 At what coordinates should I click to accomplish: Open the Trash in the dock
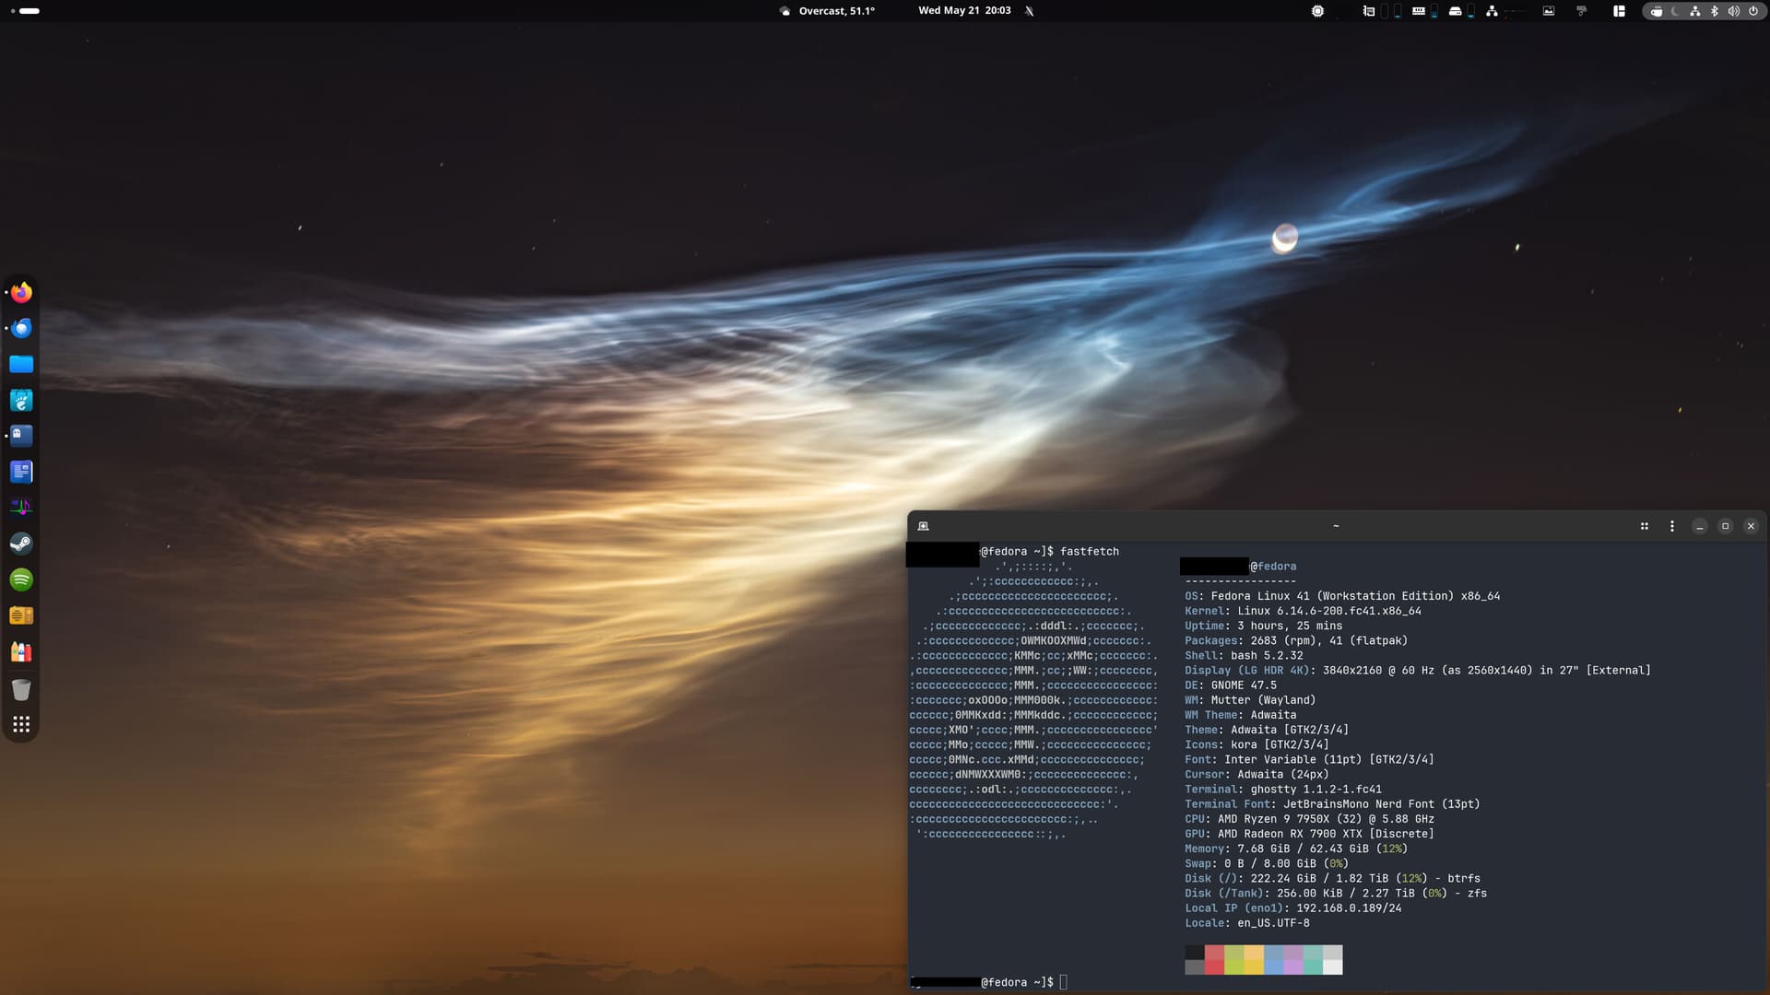21,689
